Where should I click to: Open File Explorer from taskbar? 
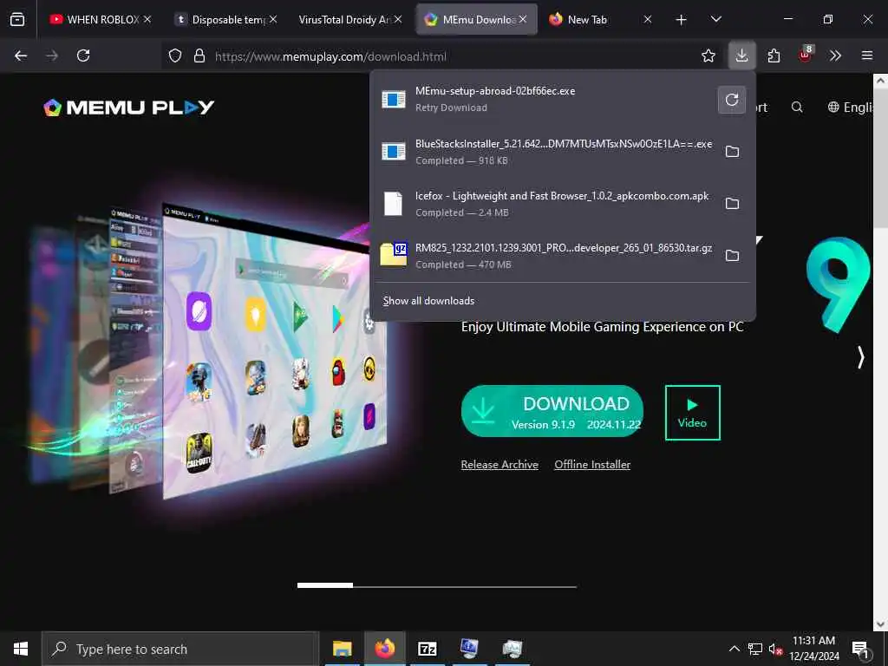pos(342,649)
